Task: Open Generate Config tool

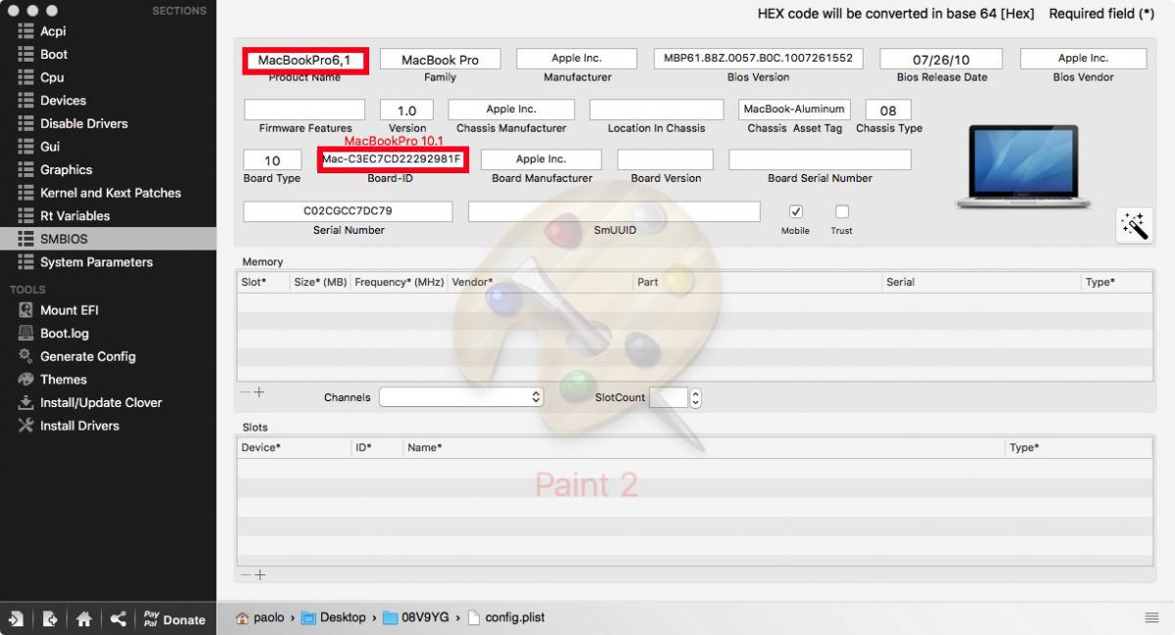Action: pyautogui.click(x=87, y=357)
